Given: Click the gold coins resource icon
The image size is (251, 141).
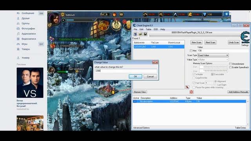Looking at the screenshot, I should pyautogui.click(x=190, y=14).
